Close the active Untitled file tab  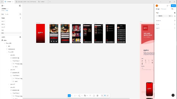click(x=13, y=2)
